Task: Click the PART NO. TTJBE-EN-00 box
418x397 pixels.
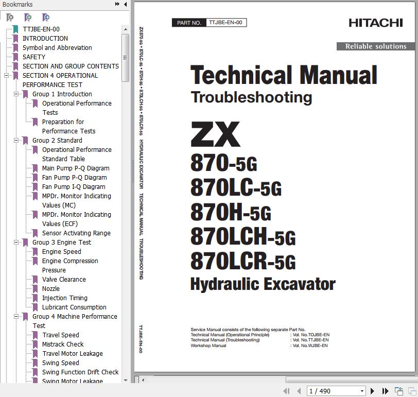Action: (210, 23)
